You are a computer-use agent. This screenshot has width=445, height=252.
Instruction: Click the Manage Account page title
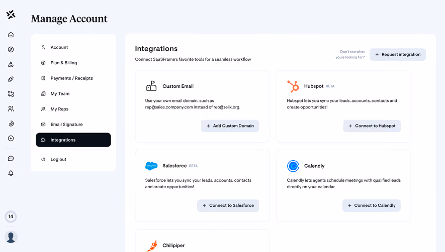(x=69, y=19)
